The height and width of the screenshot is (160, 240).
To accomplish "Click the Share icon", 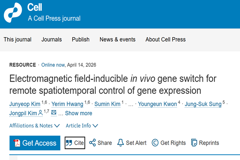I will (92, 143).
